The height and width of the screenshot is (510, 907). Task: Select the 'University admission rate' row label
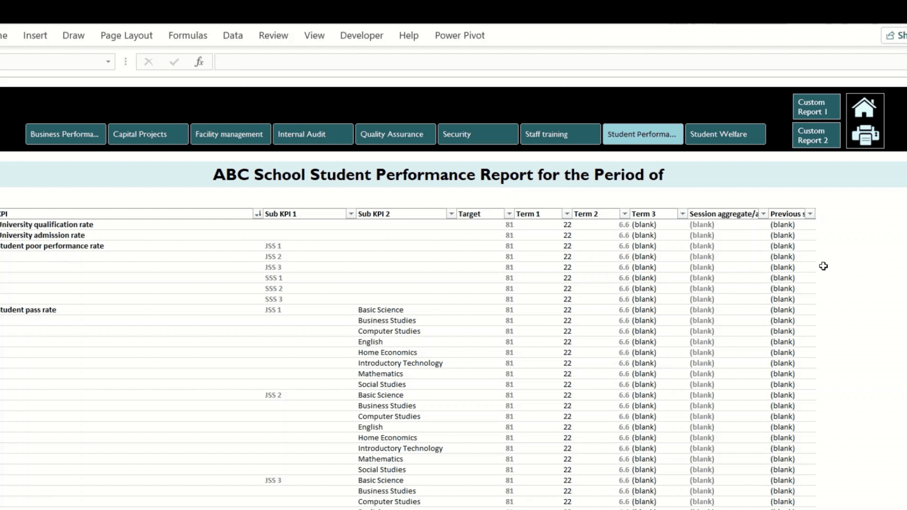[x=43, y=235]
